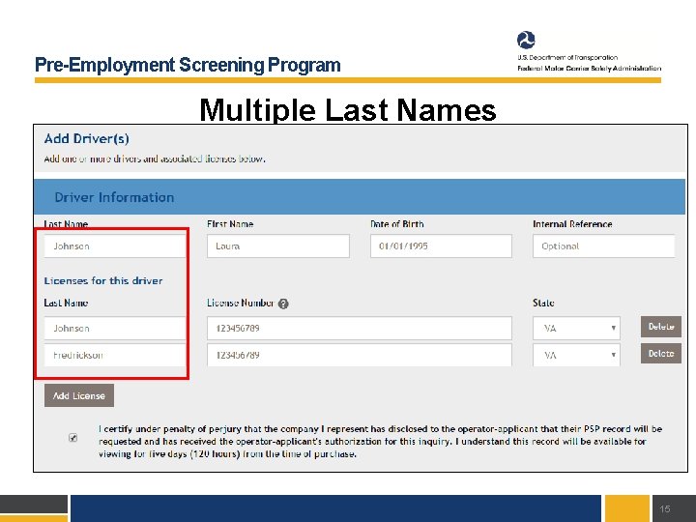Open the State dropdown for the Johnson license
The height and width of the screenshot is (522, 696).
576,328
